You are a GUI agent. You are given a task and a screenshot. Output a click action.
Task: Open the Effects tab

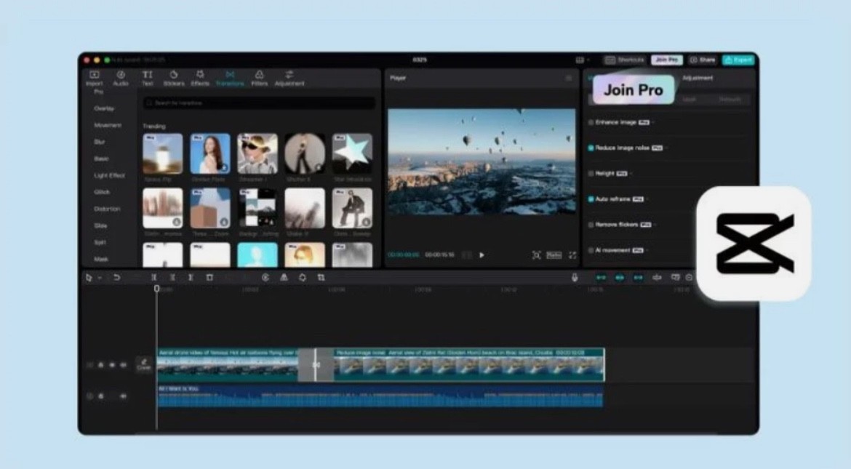(200, 79)
